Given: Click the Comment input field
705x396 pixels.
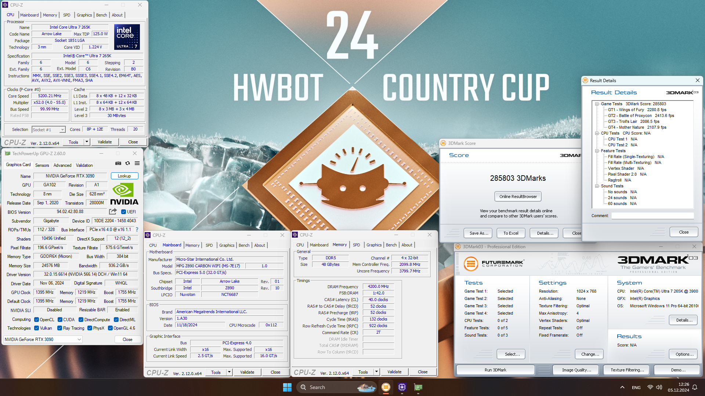Looking at the screenshot, I should (652, 216).
